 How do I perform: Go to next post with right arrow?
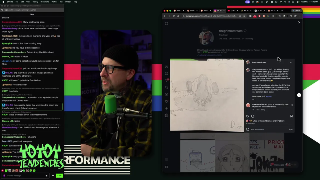(299, 95)
